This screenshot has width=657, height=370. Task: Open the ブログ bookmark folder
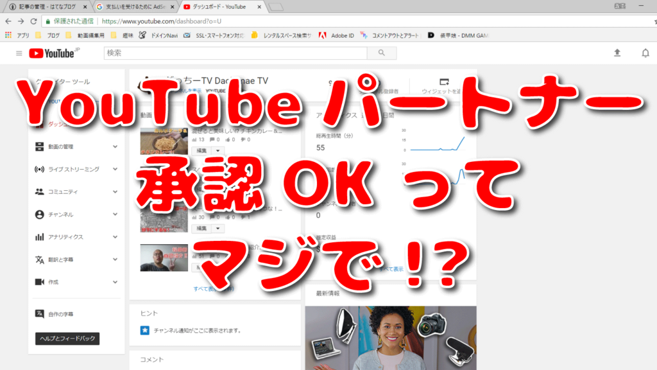(47, 36)
